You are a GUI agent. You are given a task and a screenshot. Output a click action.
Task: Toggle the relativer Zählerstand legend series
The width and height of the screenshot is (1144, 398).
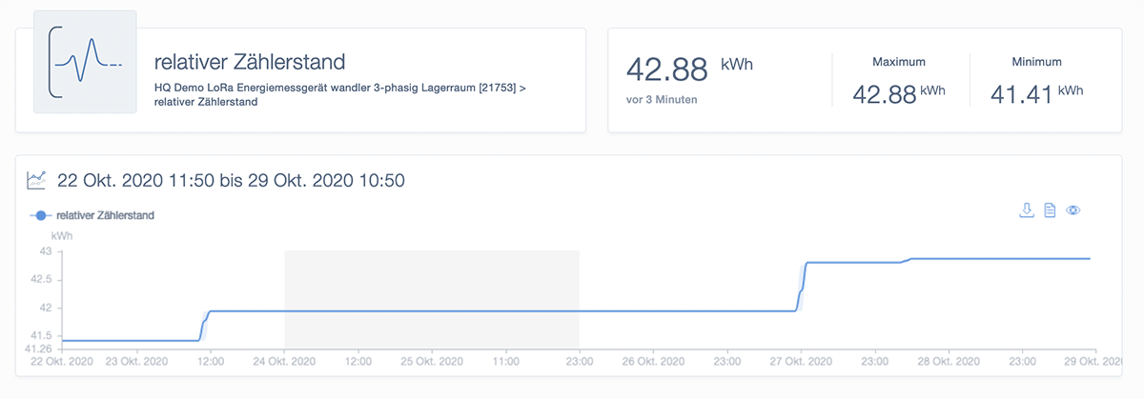(105, 215)
